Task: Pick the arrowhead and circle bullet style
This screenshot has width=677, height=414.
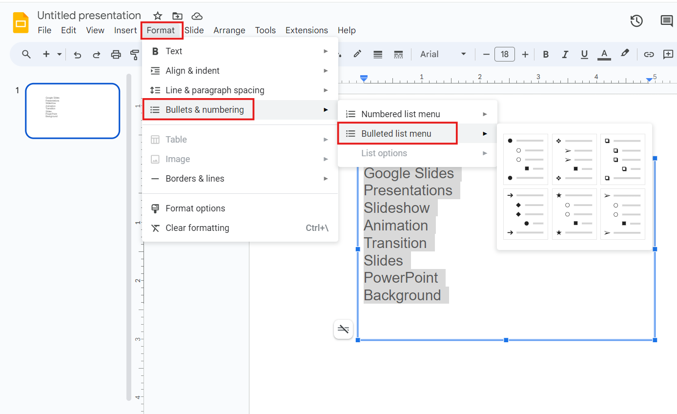Action: point(623,214)
